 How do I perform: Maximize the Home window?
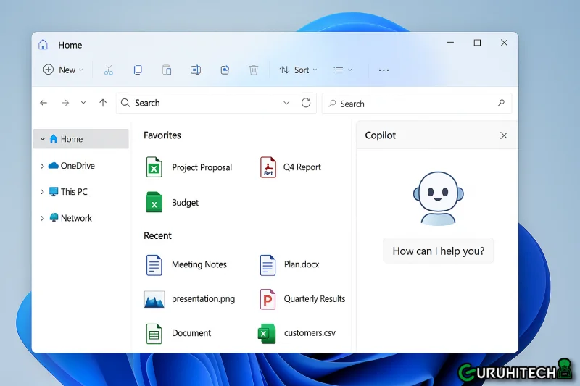tap(477, 43)
